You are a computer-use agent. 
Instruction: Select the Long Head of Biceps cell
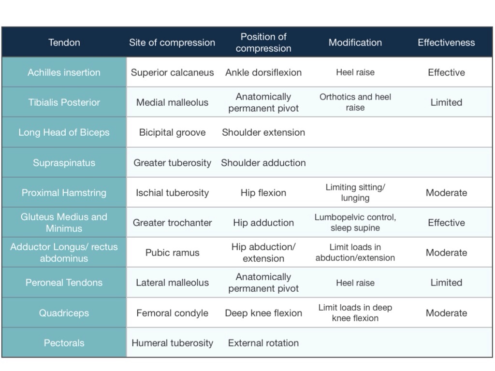[64, 132]
